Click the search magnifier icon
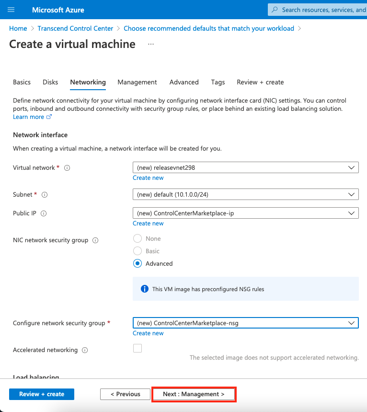The width and height of the screenshot is (367, 412). pyautogui.click(x=275, y=10)
